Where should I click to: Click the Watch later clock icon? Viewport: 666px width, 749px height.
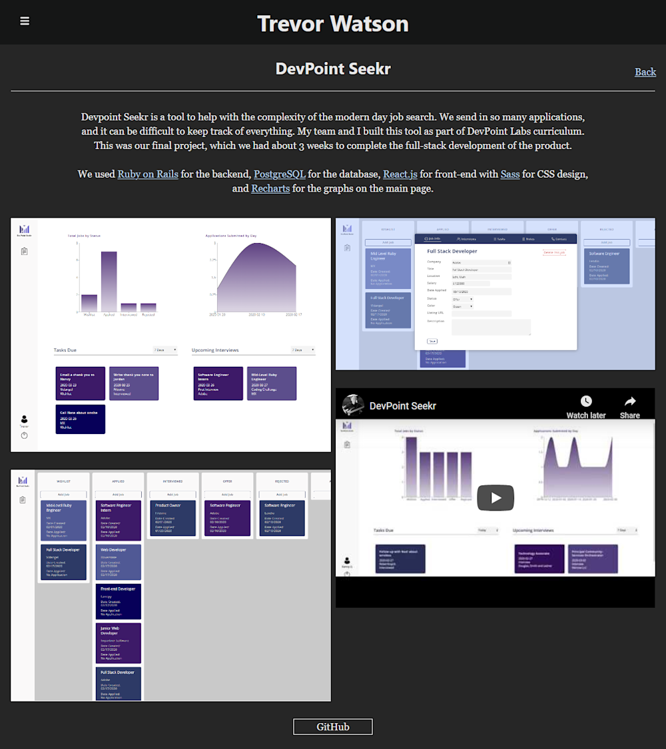585,401
